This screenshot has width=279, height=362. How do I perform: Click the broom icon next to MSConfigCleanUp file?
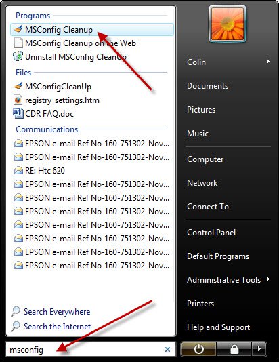click(18, 86)
